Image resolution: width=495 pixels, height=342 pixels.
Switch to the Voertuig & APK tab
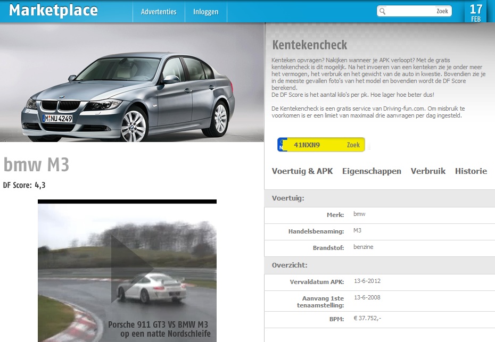[302, 171]
